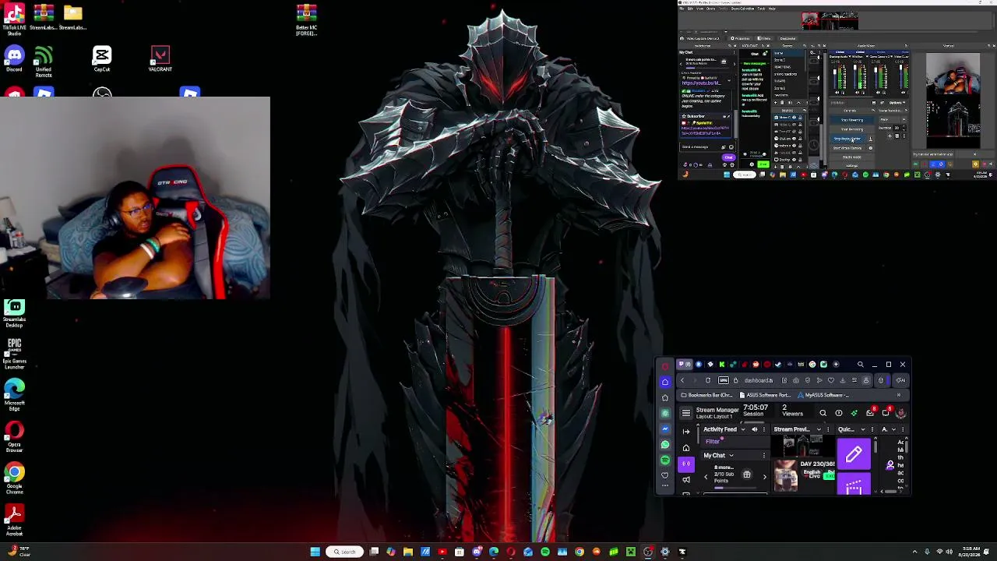Image resolution: width=997 pixels, height=561 pixels.
Task: Show previous item in sub points carousel
Action: click(706, 476)
